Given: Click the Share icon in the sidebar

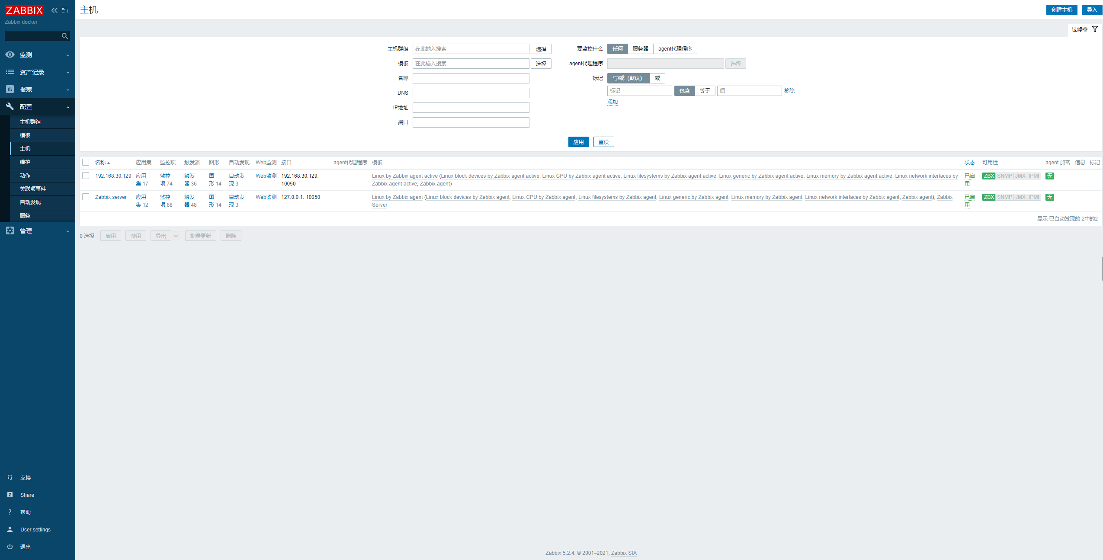Looking at the screenshot, I should click(x=10, y=495).
